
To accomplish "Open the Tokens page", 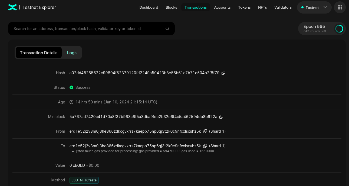I will coord(244,8).
